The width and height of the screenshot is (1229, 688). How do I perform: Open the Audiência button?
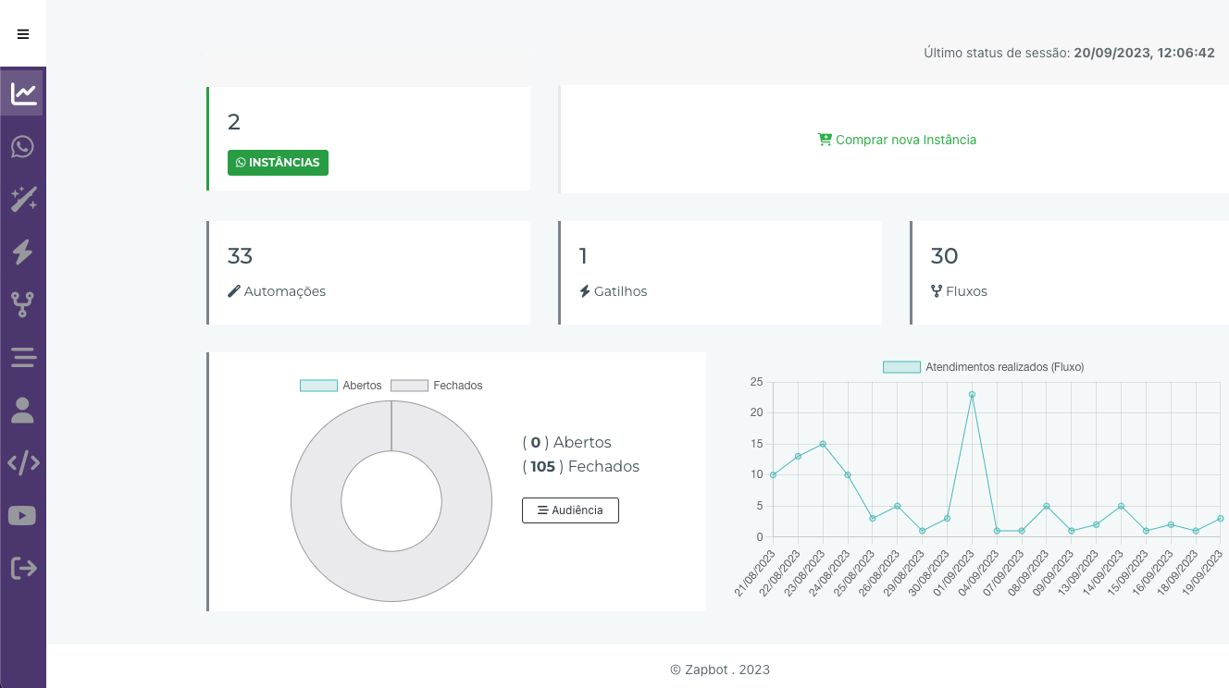pyautogui.click(x=570, y=510)
